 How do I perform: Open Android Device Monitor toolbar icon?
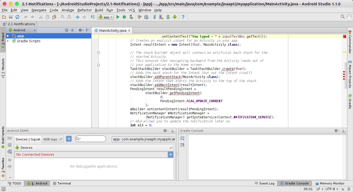tap(175, 17)
